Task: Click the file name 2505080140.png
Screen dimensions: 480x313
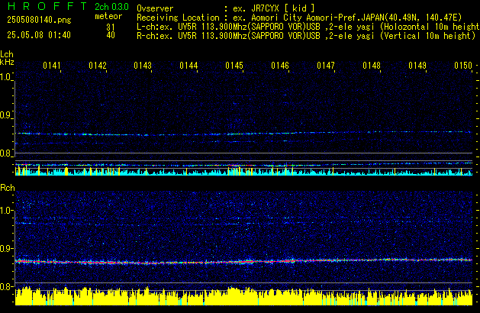Action: tap(39, 20)
